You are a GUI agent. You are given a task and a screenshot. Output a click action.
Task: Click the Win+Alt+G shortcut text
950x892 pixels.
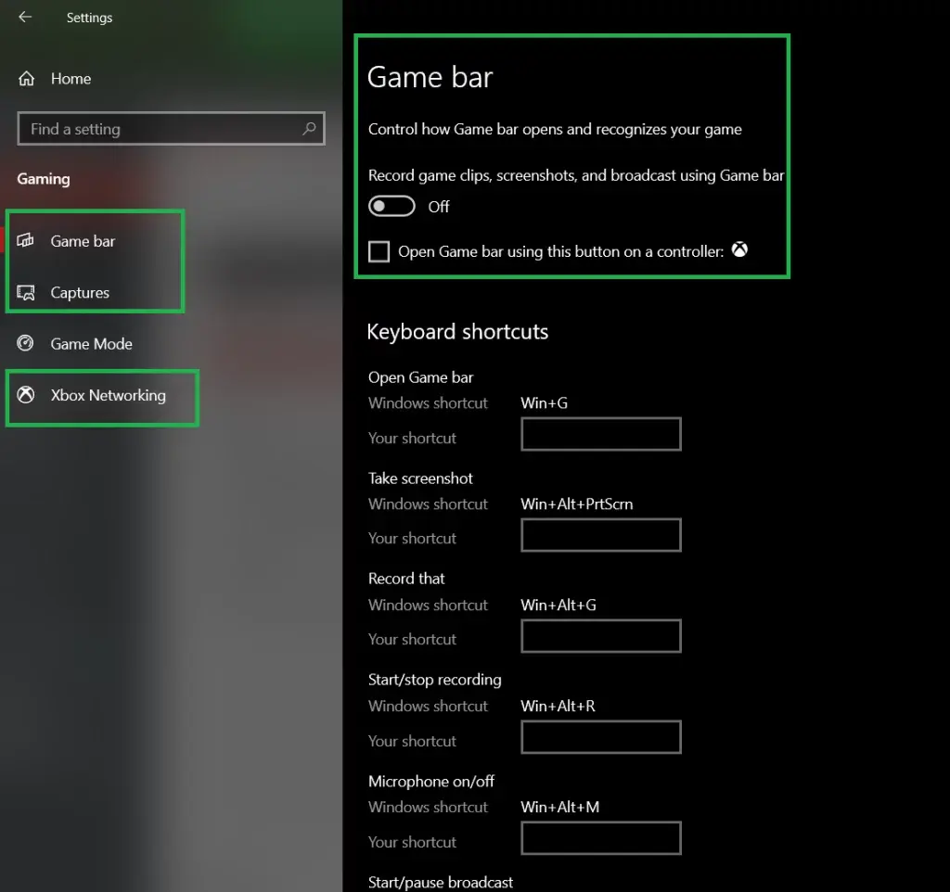pos(558,605)
